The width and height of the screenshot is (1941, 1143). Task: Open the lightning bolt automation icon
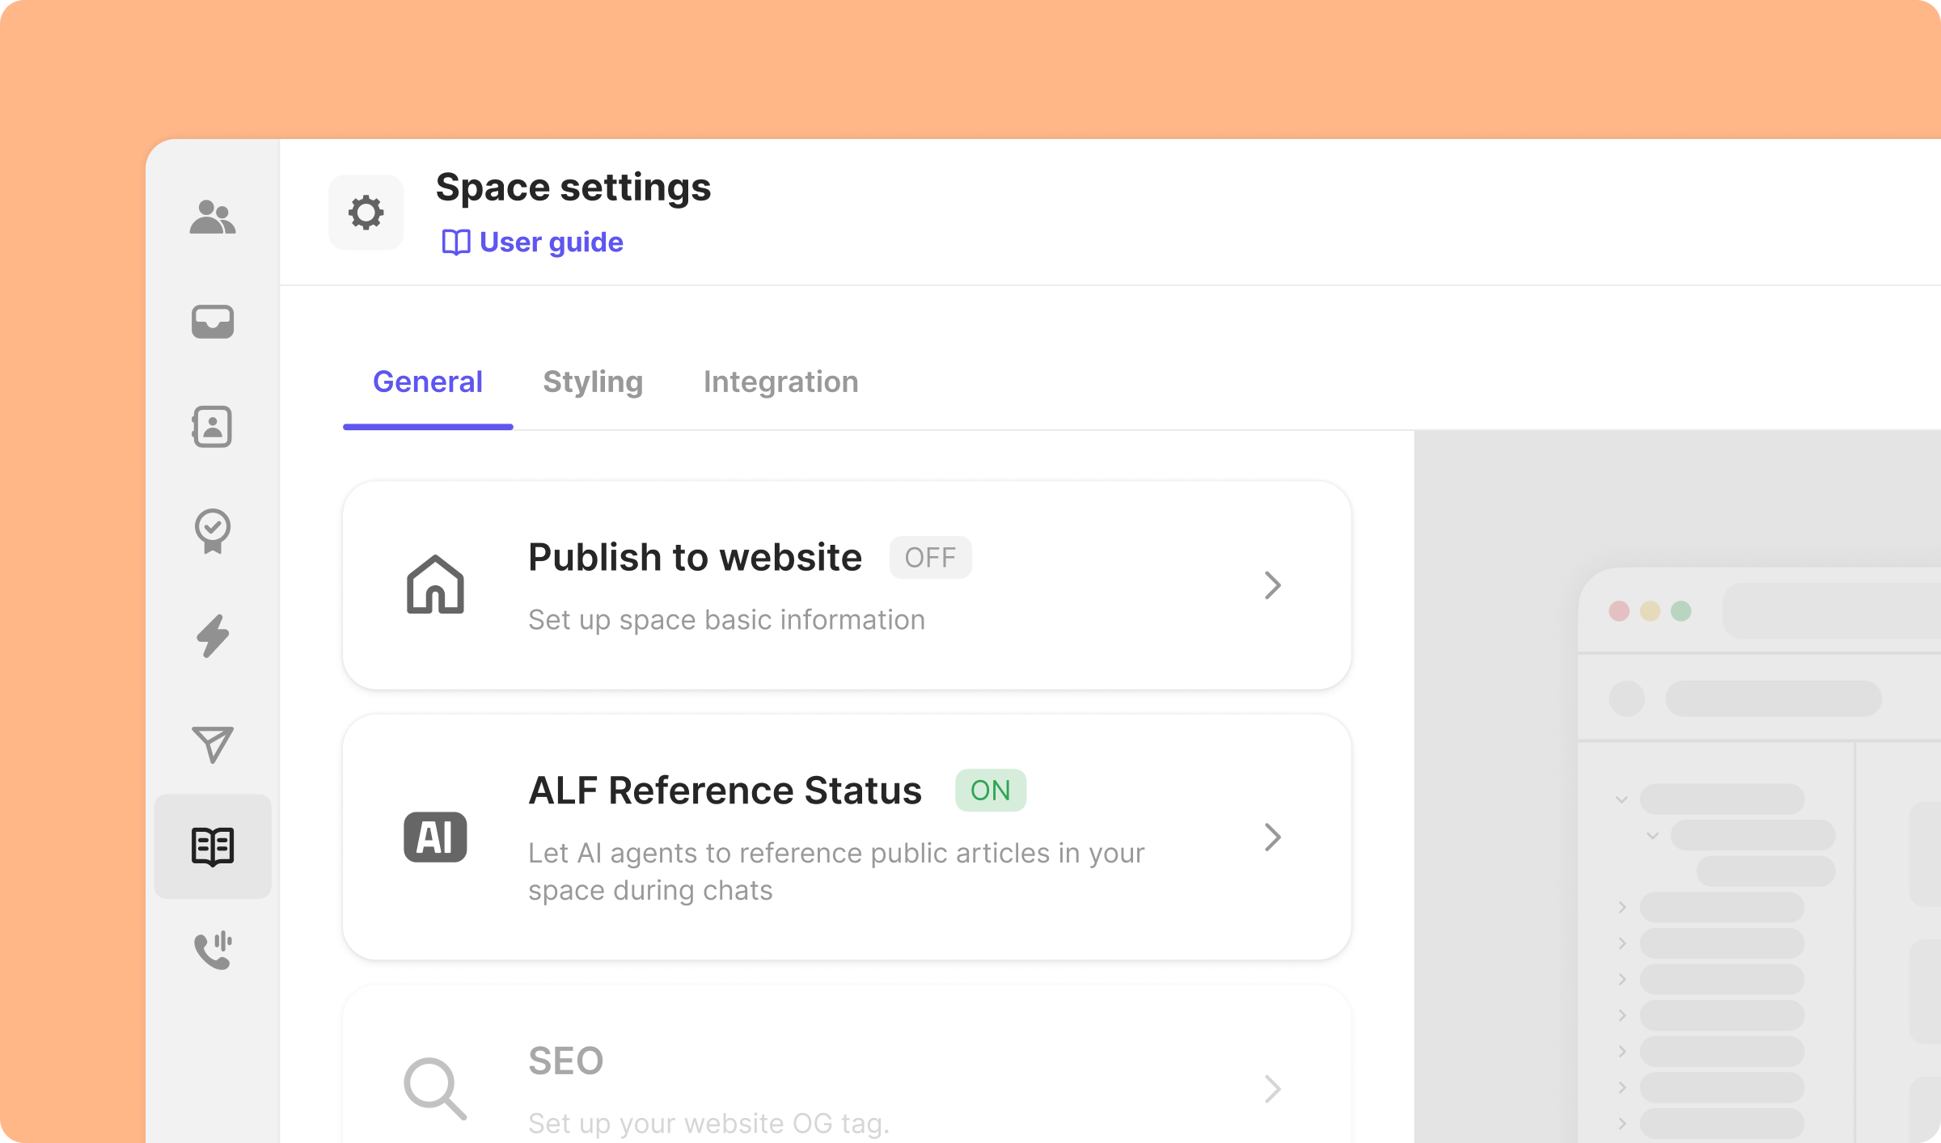point(213,636)
